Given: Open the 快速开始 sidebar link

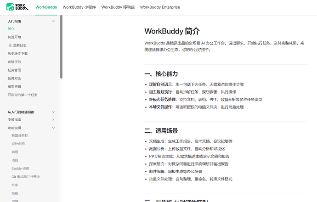Looking at the screenshot, I should point(14,37).
